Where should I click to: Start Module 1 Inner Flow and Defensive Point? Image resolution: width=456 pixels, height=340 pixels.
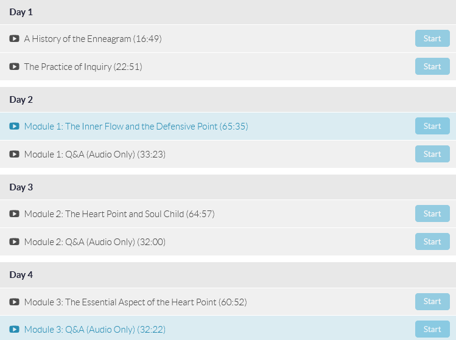(432, 126)
